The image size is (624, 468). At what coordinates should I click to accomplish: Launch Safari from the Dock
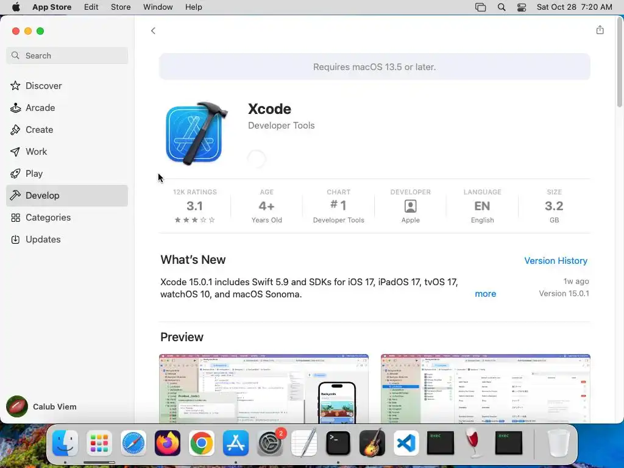click(x=133, y=443)
